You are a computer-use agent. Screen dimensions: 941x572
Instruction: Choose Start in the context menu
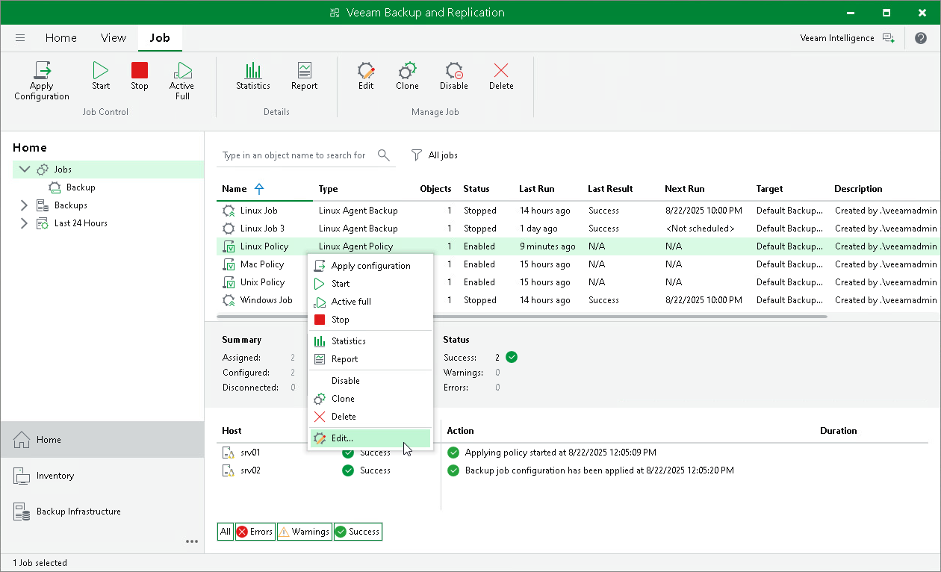click(x=370, y=284)
